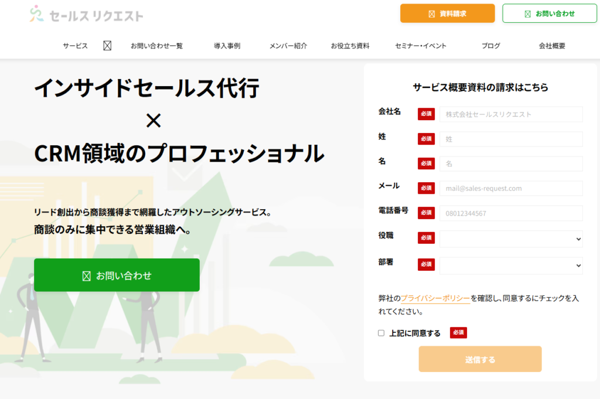Click the orange 資料請求 button
Screen dimensions: 600x399
pyautogui.click(x=447, y=12)
